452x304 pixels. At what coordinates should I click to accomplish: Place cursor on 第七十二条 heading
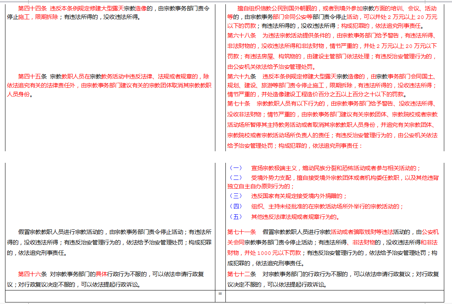tap(242, 274)
